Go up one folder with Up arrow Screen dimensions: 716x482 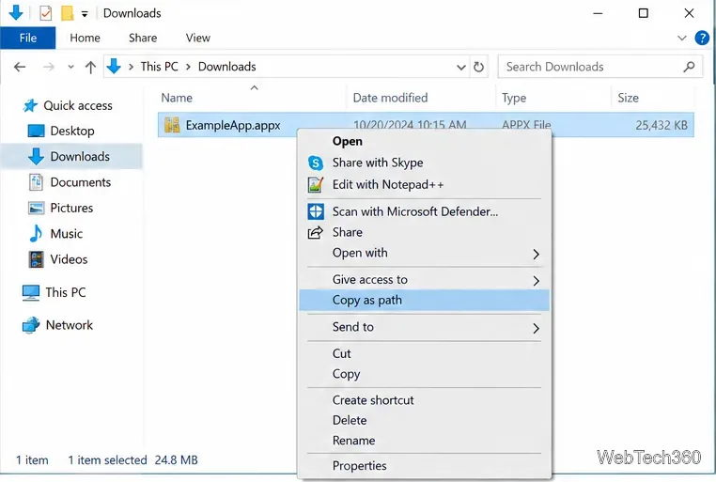(90, 67)
